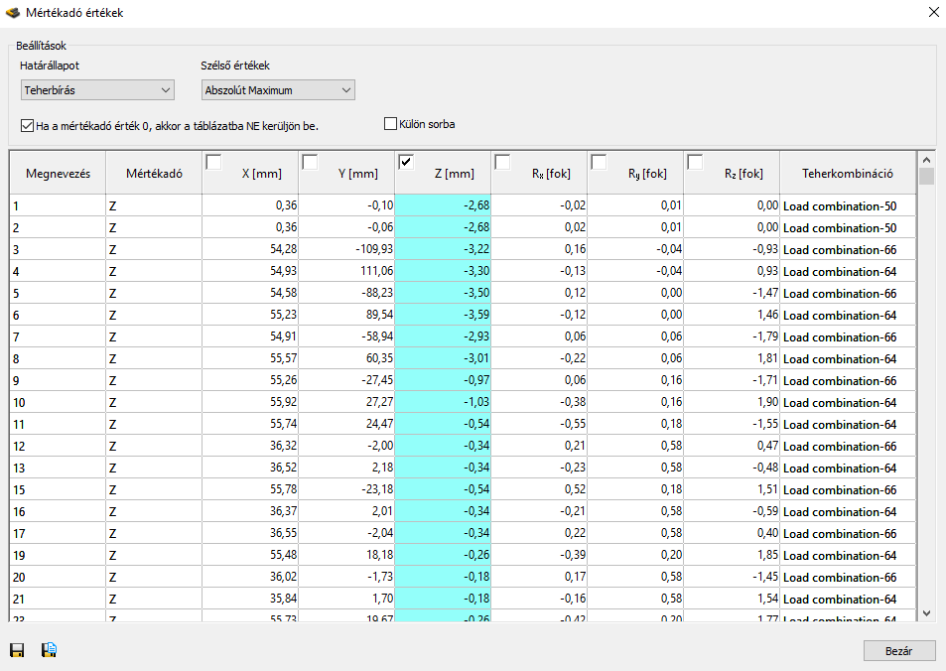Toggle the Y [mm] column checkbox
The width and height of the screenshot is (946, 671).
coord(310,162)
